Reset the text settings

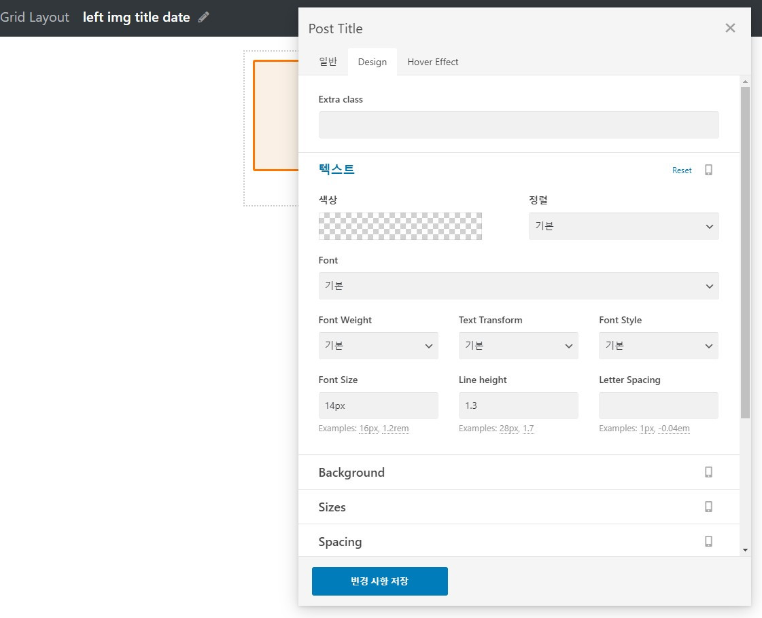coord(681,170)
